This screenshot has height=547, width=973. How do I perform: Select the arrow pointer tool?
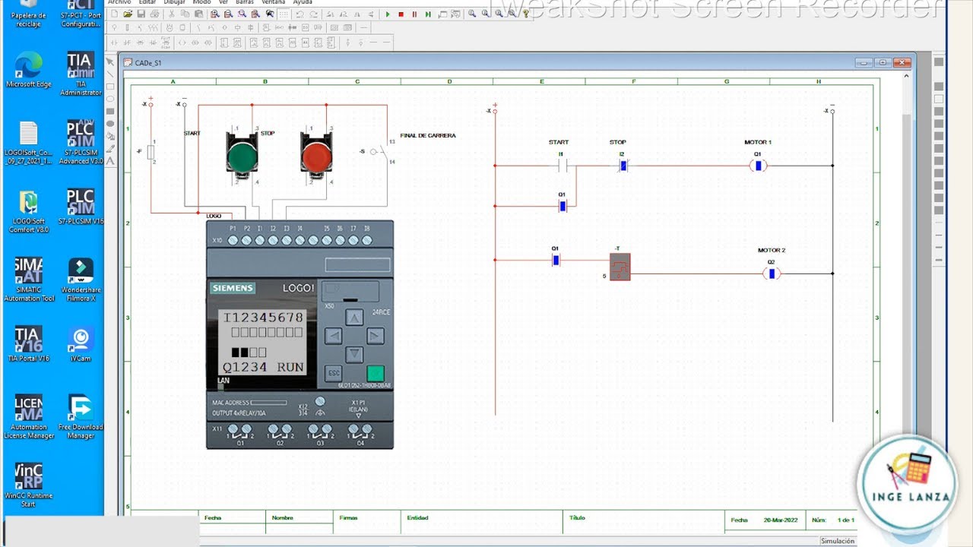(x=110, y=62)
